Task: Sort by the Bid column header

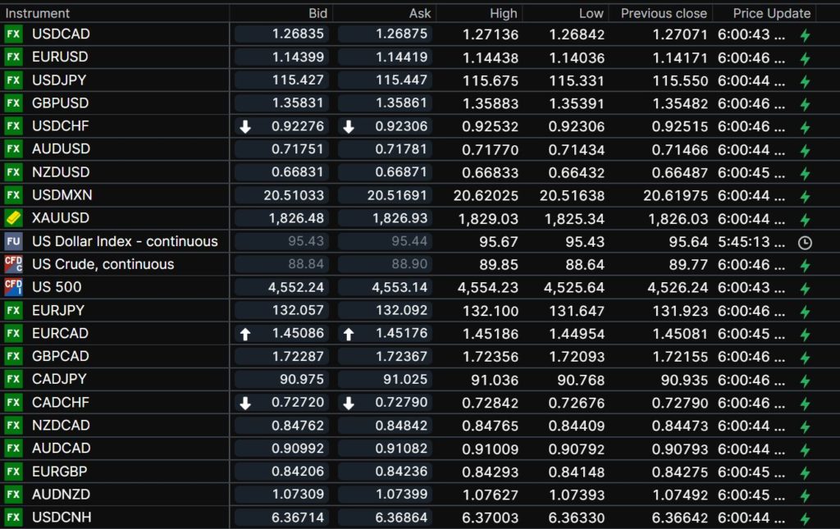Action: (317, 13)
